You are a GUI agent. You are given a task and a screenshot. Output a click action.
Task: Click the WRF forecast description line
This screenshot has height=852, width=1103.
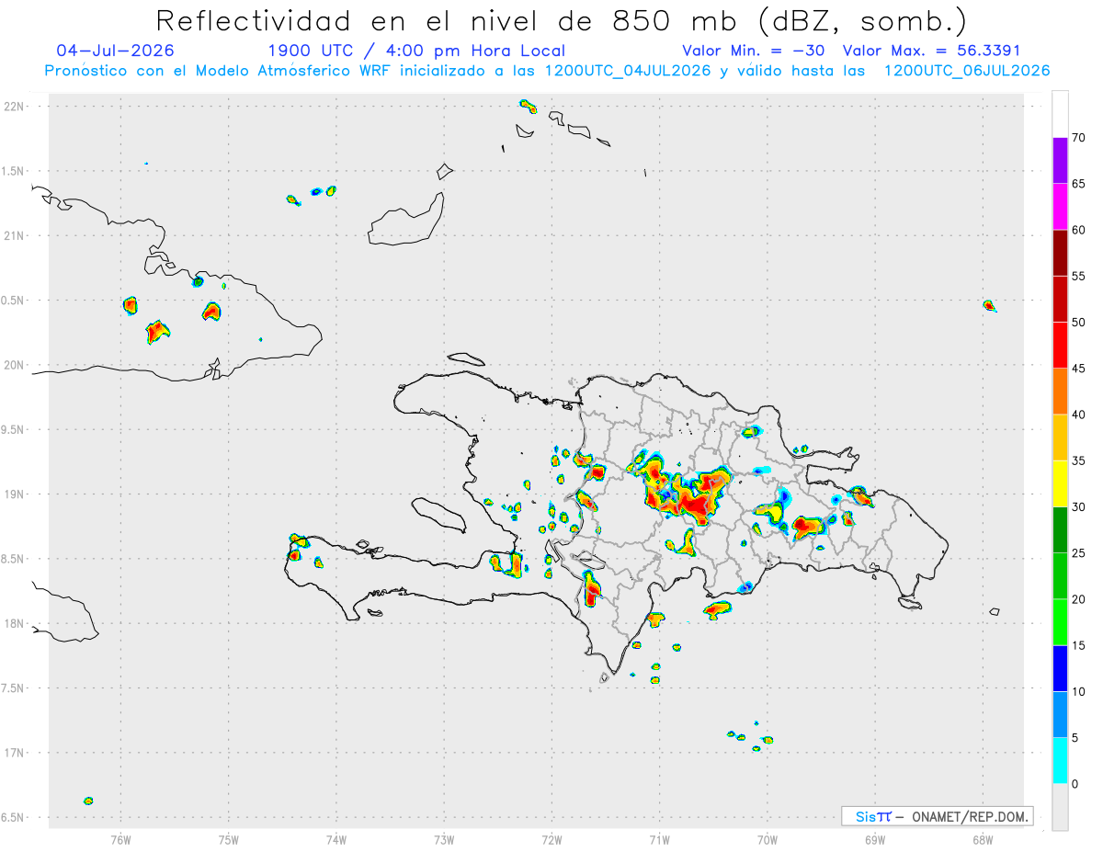point(547,71)
